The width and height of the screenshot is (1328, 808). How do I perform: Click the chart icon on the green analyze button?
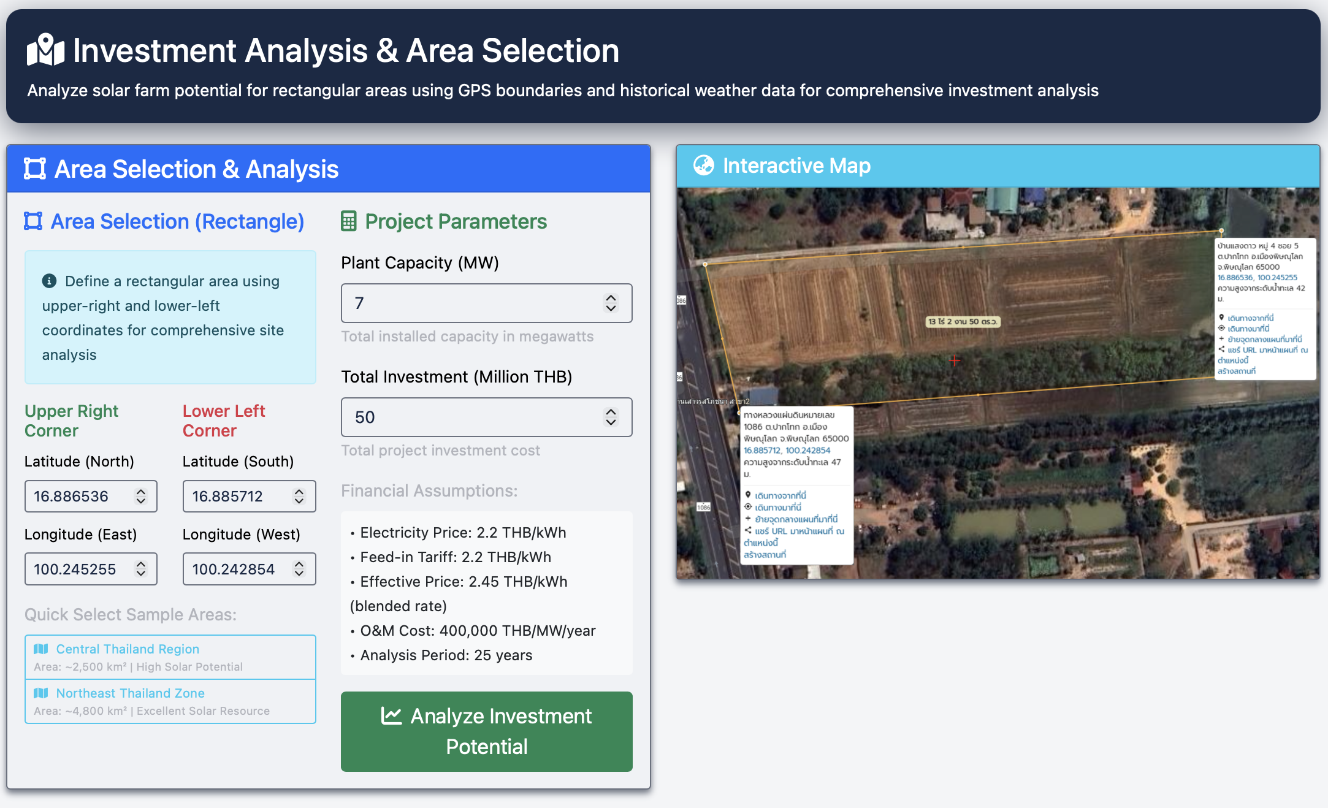(393, 716)
